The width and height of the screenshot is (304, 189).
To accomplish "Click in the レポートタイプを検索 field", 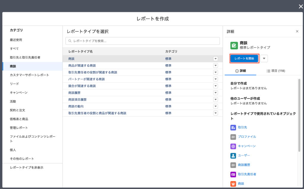I will (143, 41).
